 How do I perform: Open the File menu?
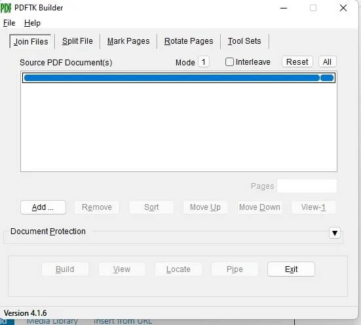[9, 23]
